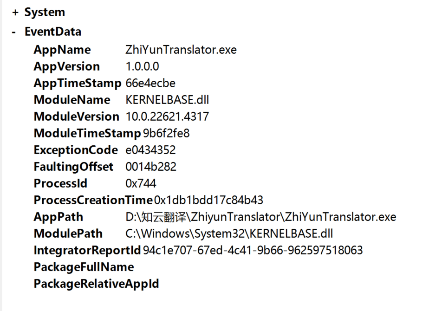Select module version 10.0.22621.4317
The width and height of the screenshot is (442, 311).
point(167,117)
